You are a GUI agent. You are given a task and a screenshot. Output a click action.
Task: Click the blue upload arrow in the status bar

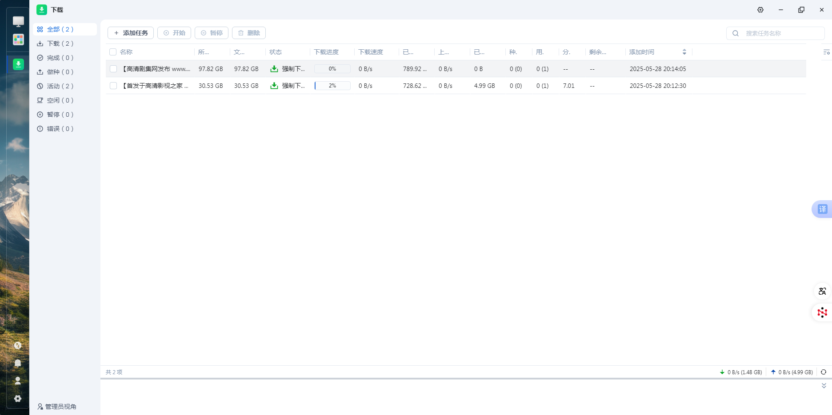pos(773,372)
